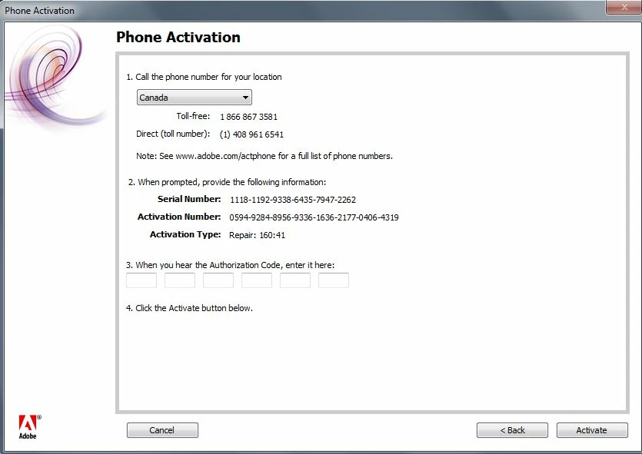Click the third Authorization Code box
Image resolution: width=642 pixels, height=454 pixels.
[218, 280]
